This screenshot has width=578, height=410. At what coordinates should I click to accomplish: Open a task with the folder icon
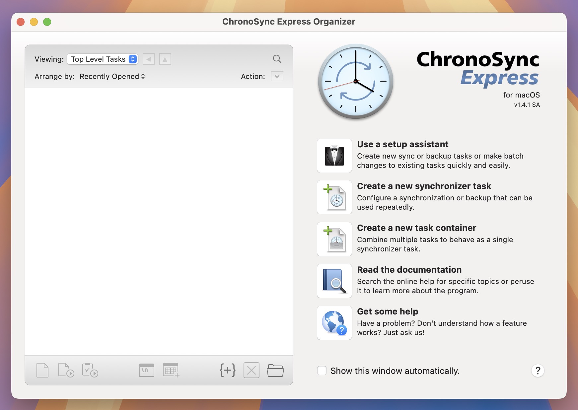(276, 370)
